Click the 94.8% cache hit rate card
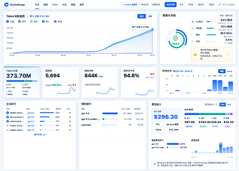 tap(139, 82)
